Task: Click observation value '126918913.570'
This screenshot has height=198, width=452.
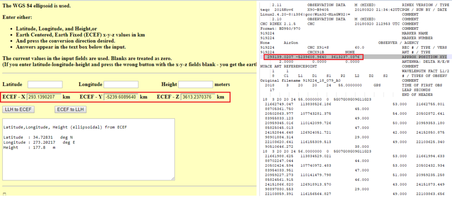Action: point(316,184)
